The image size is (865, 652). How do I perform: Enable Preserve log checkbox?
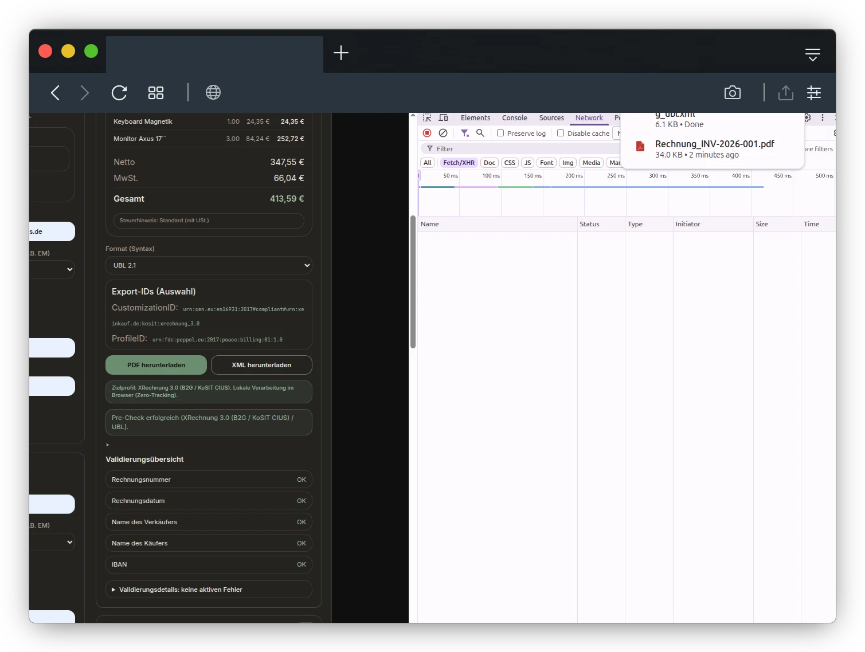click(x=500, y=133)
